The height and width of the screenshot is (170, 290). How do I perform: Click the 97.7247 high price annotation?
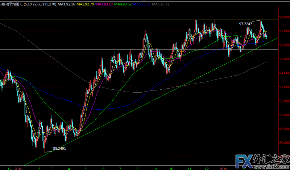click(246, 24)
